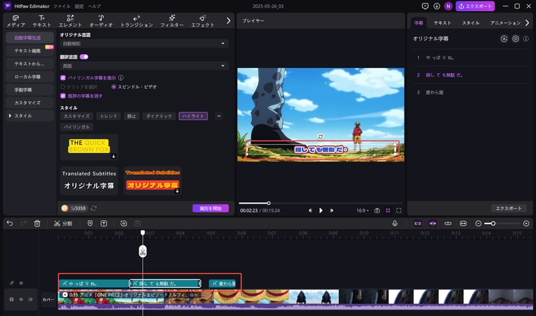This screenshot has width=536, height=316.
Task: Refresh credits icon next to 5/3359
Action: pyautogui.click(x=94, y=208)
